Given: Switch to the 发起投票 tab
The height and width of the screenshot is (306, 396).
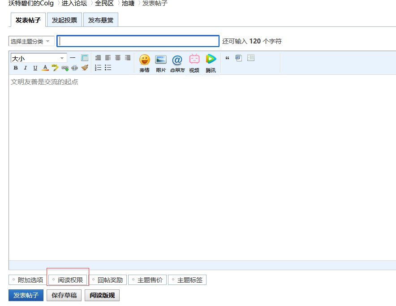Looking at the screenshot, I should 65,20.
